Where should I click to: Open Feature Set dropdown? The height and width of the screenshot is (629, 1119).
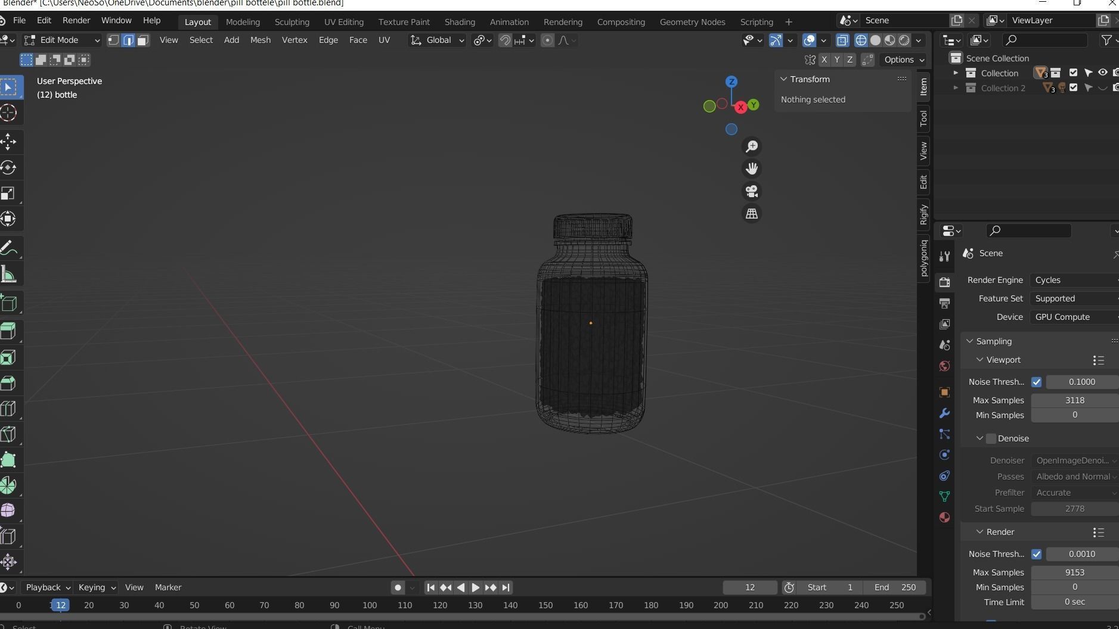pyautogui.click(x=1074, y=298)
